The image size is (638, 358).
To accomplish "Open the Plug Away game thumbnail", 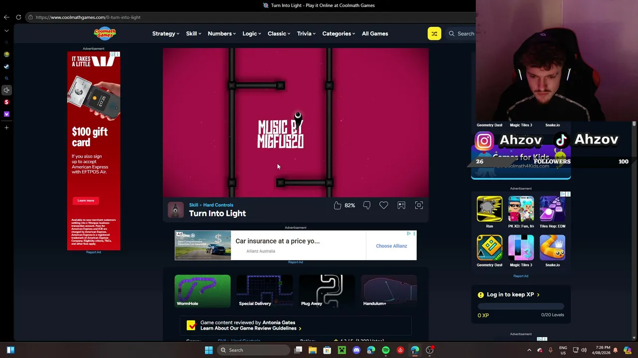I will coord(327,291).
